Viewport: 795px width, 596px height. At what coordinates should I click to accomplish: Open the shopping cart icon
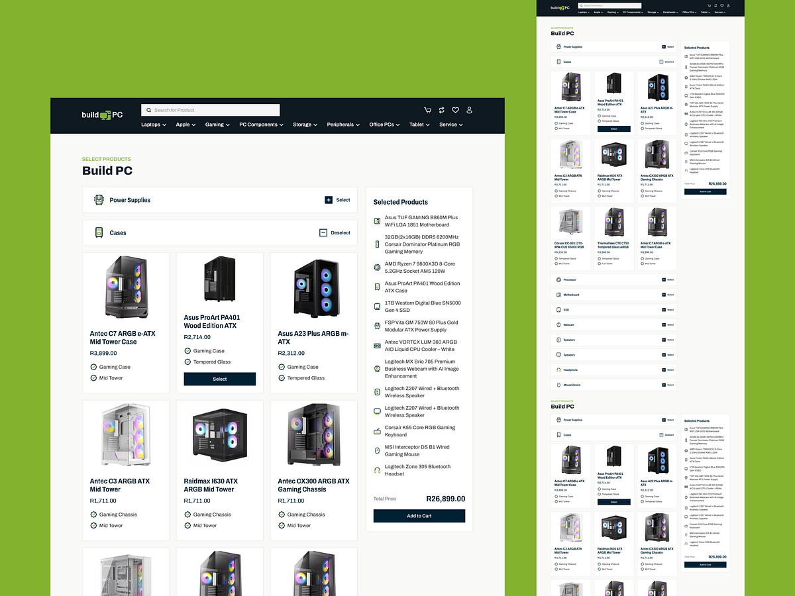(x=427, y=110)
